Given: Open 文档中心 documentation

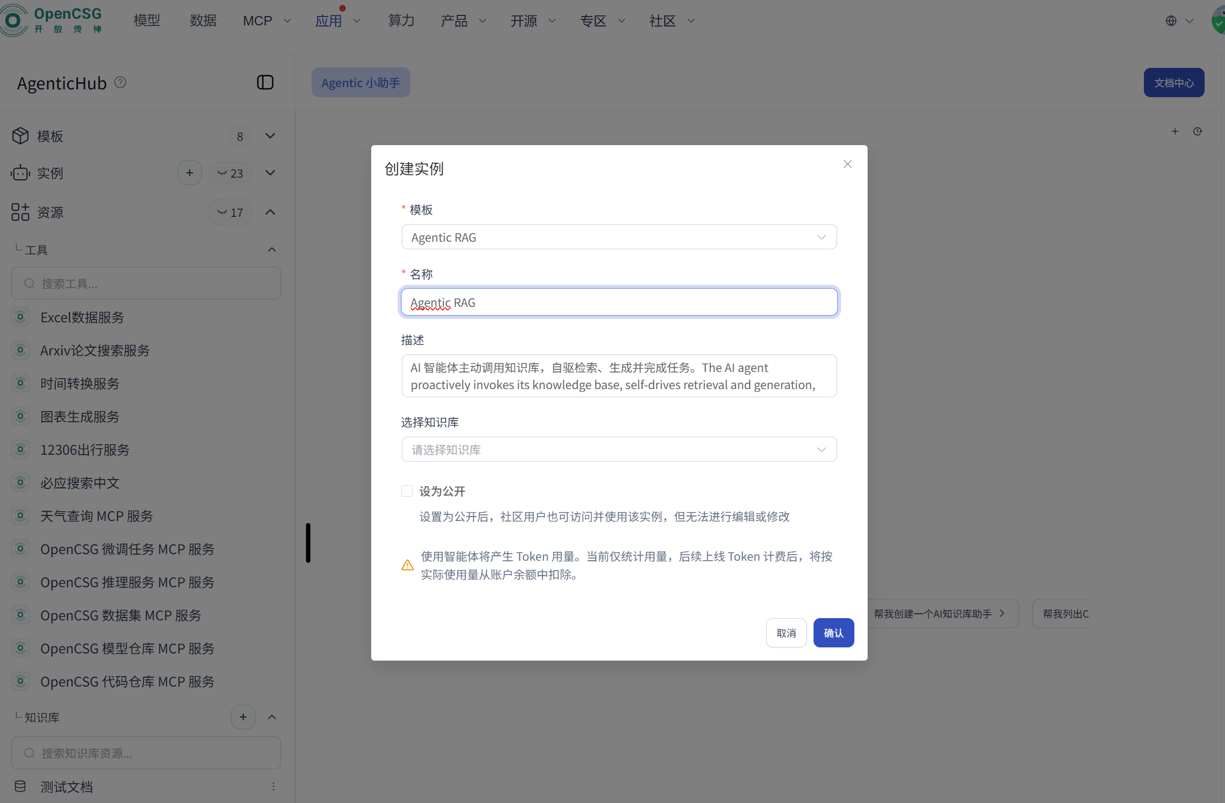Looking at the screenshot, I should point(1173,82).
